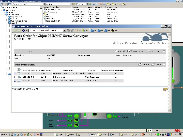Toggle the checkbox beside New in Work Order Details
Image resolution: width=183 pixels, height=137 pixels.
164,65
